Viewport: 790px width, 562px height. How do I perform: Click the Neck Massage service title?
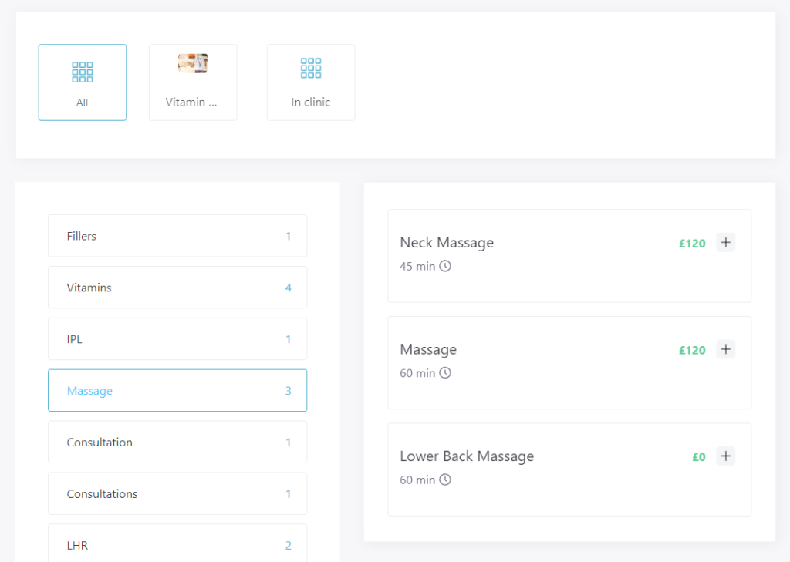[447, 243]
